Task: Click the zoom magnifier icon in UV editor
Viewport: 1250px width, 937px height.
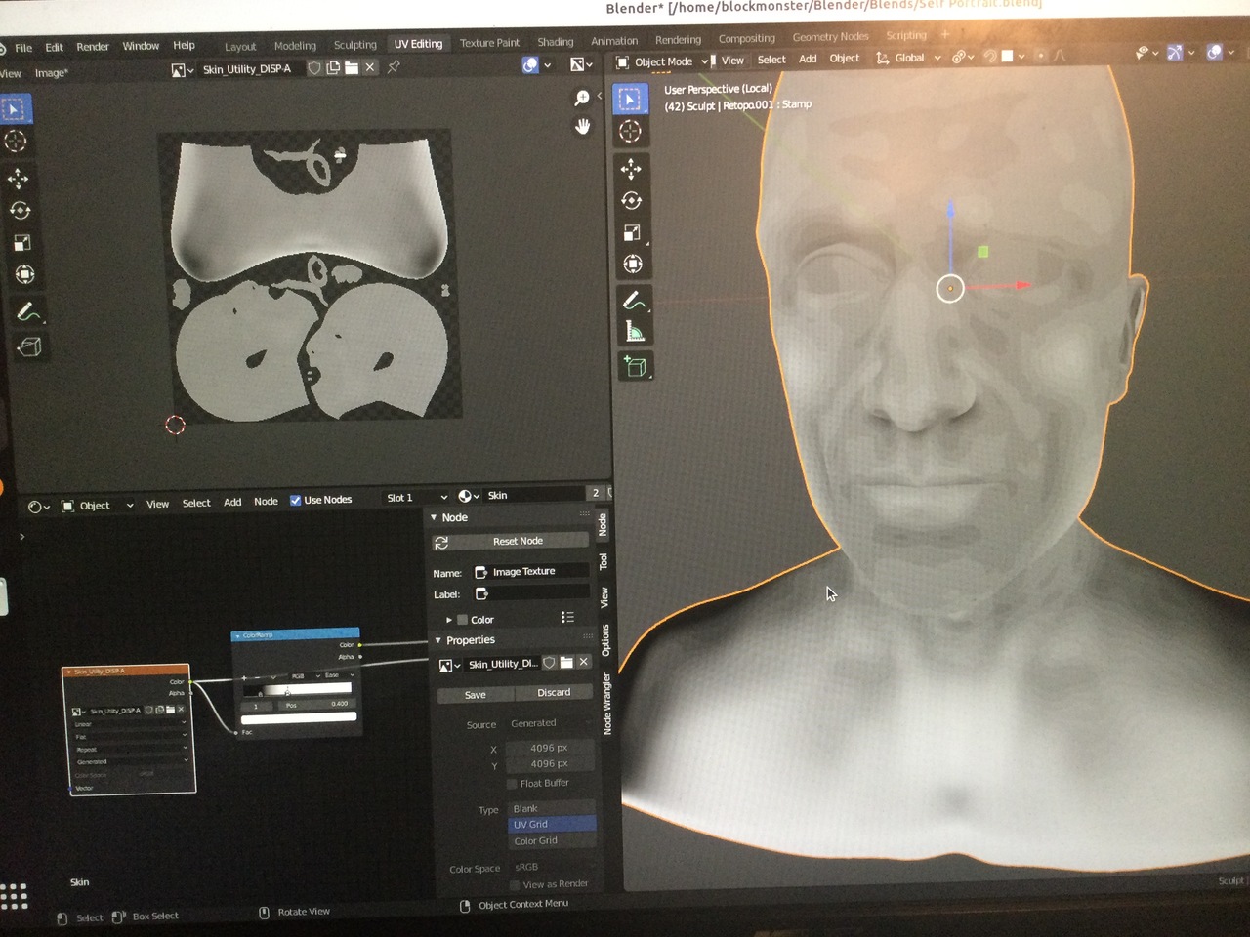Action: (582, 98)
